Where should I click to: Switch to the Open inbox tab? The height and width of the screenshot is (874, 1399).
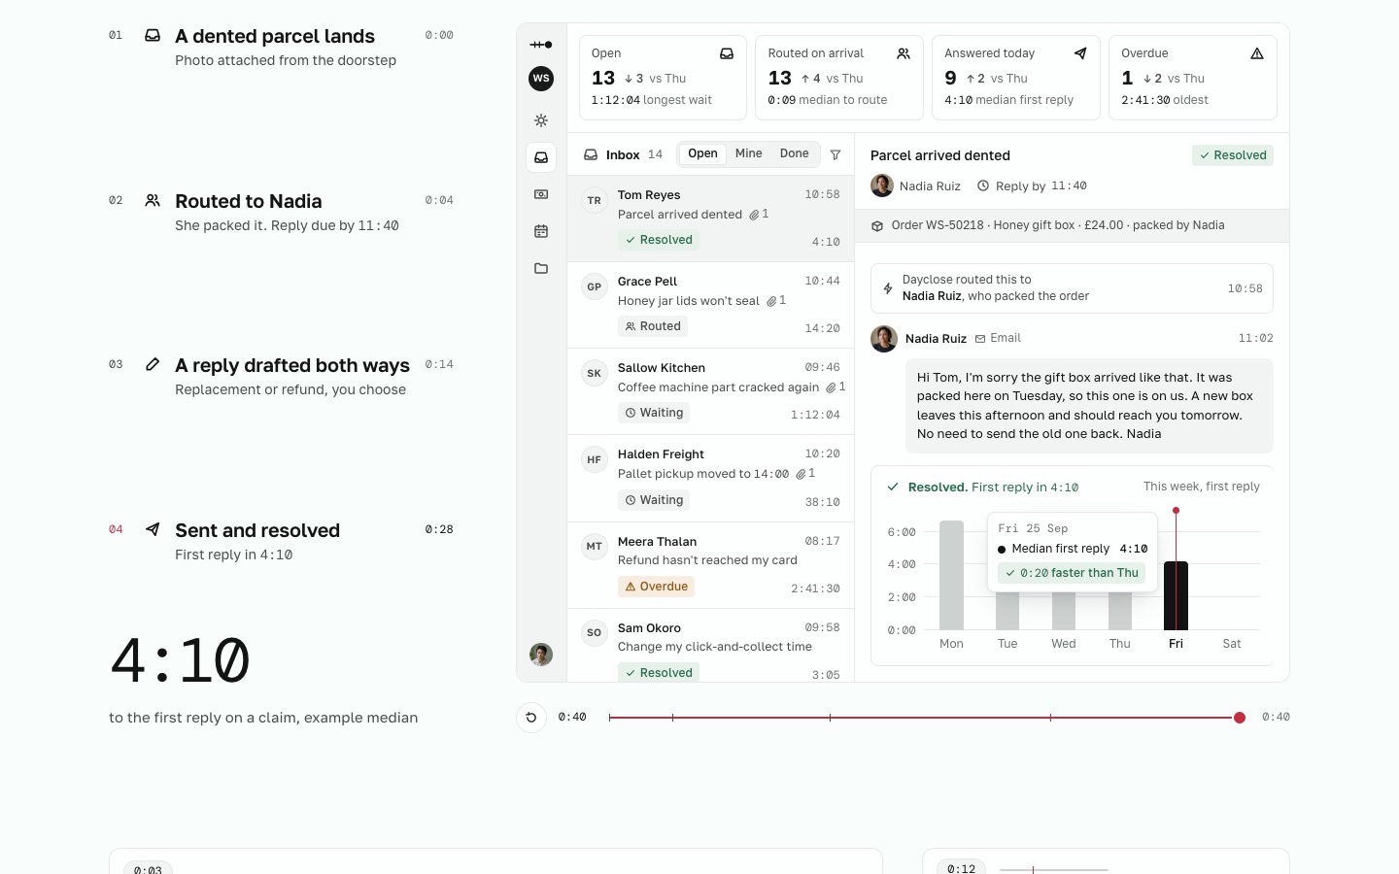pos(702,153)
